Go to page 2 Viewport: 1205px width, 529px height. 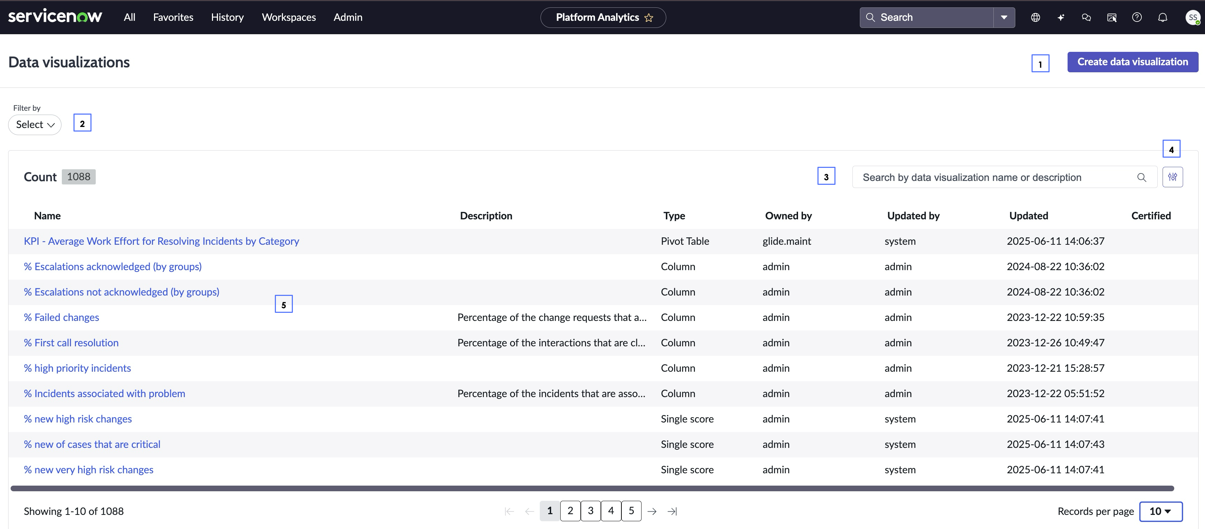tap(570, 511)
